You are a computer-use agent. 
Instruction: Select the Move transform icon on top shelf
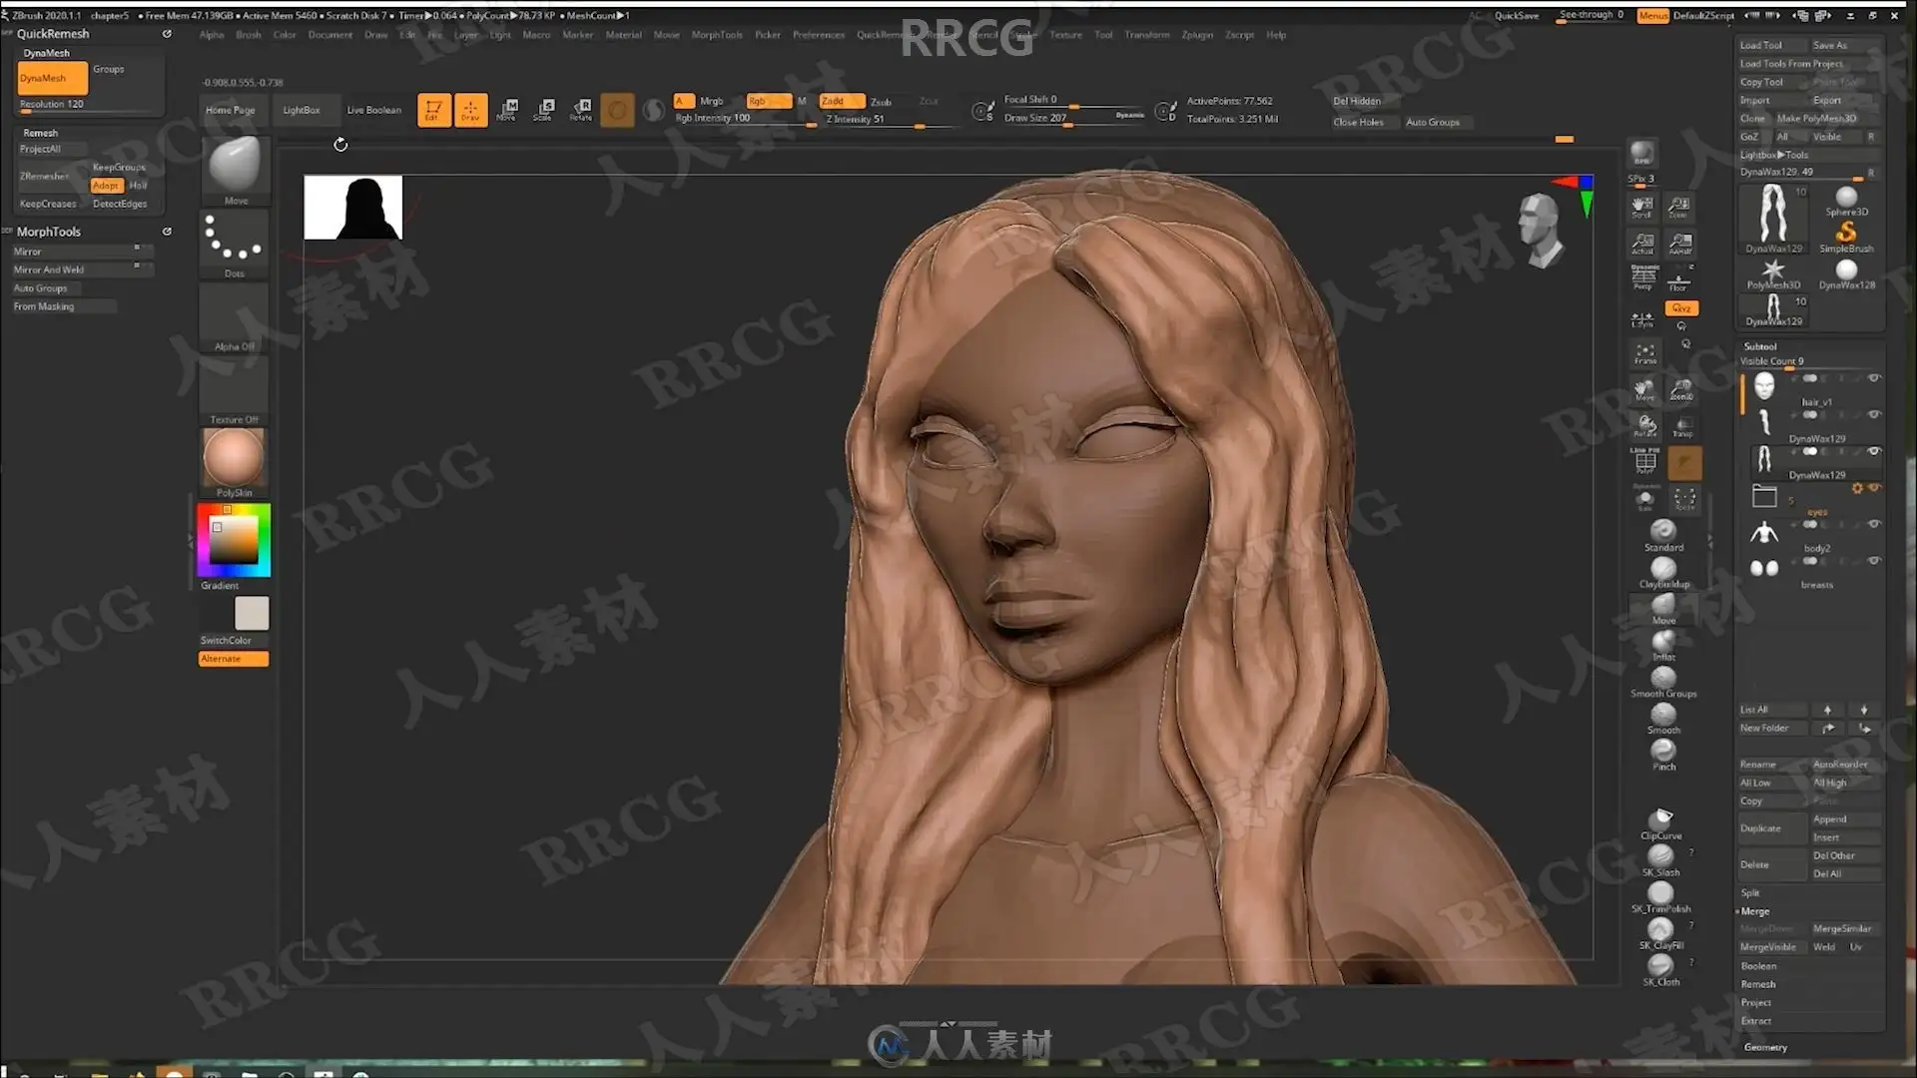pos(507,110)
